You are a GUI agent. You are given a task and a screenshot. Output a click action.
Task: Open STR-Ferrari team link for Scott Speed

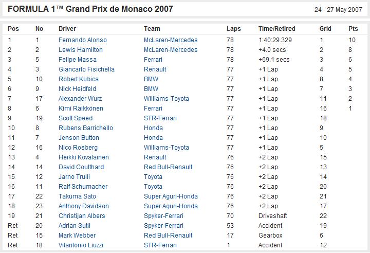[160, 118]
